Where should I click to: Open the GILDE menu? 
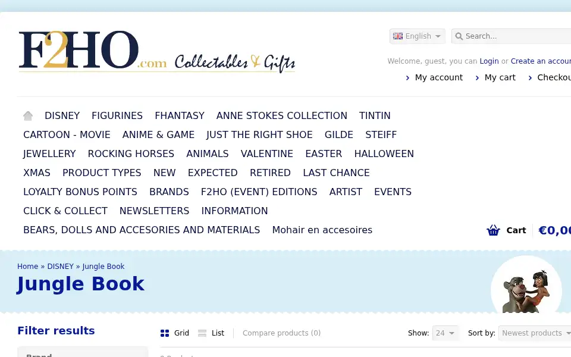click(338, 134)
